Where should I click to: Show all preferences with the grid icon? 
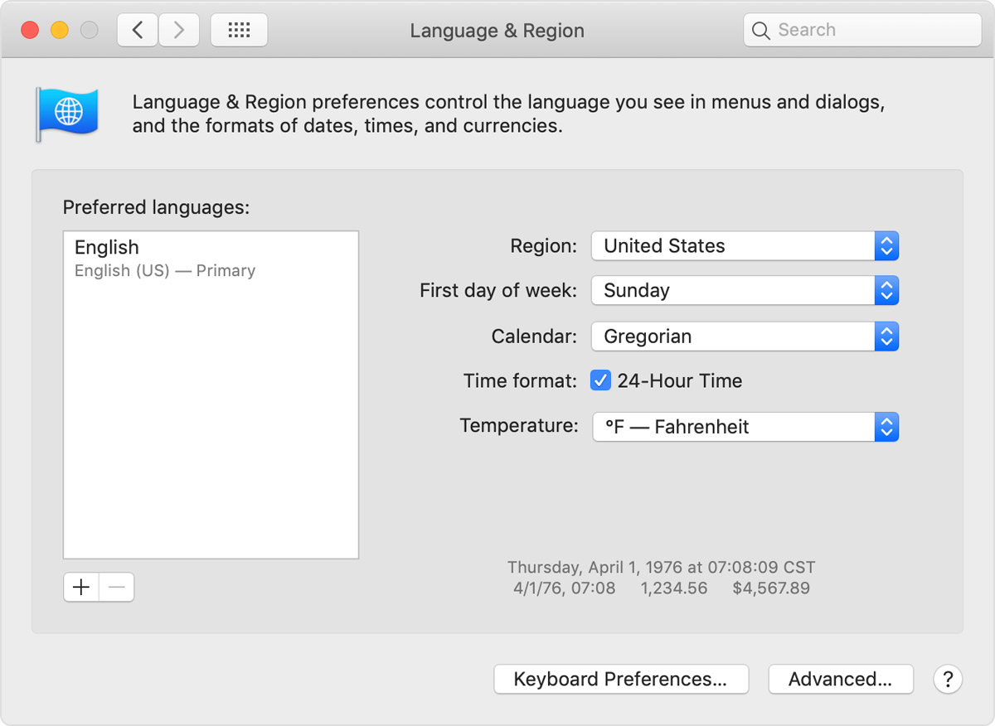point(239,31)
